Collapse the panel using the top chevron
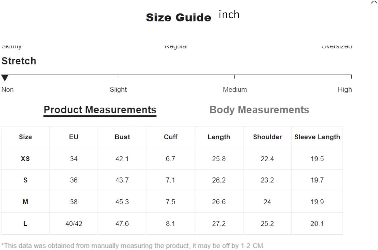The width and height of the screenshot is (378, 250). pyautogui.click(x=374, y=2)
